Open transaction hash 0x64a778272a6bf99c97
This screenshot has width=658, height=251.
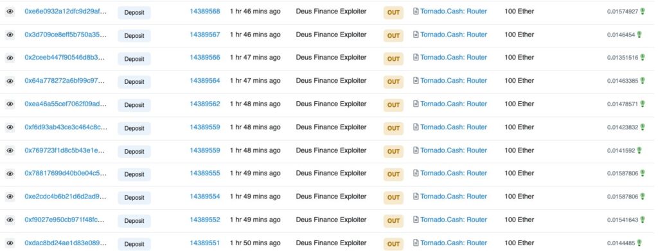tap(65, 81)
